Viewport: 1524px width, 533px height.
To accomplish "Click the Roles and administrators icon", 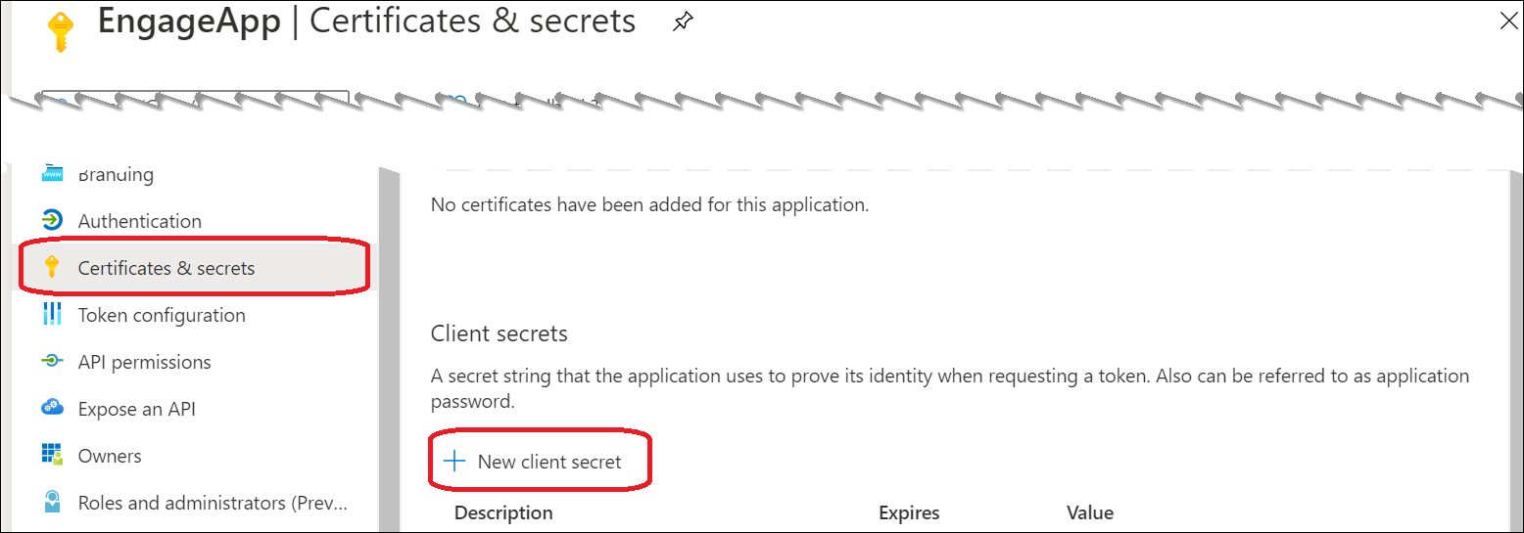I will coord(53,502).
